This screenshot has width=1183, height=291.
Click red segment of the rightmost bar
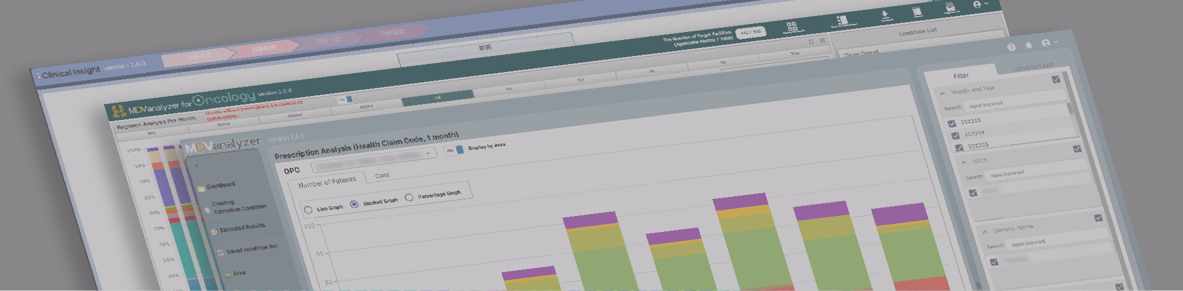[921, 284]
